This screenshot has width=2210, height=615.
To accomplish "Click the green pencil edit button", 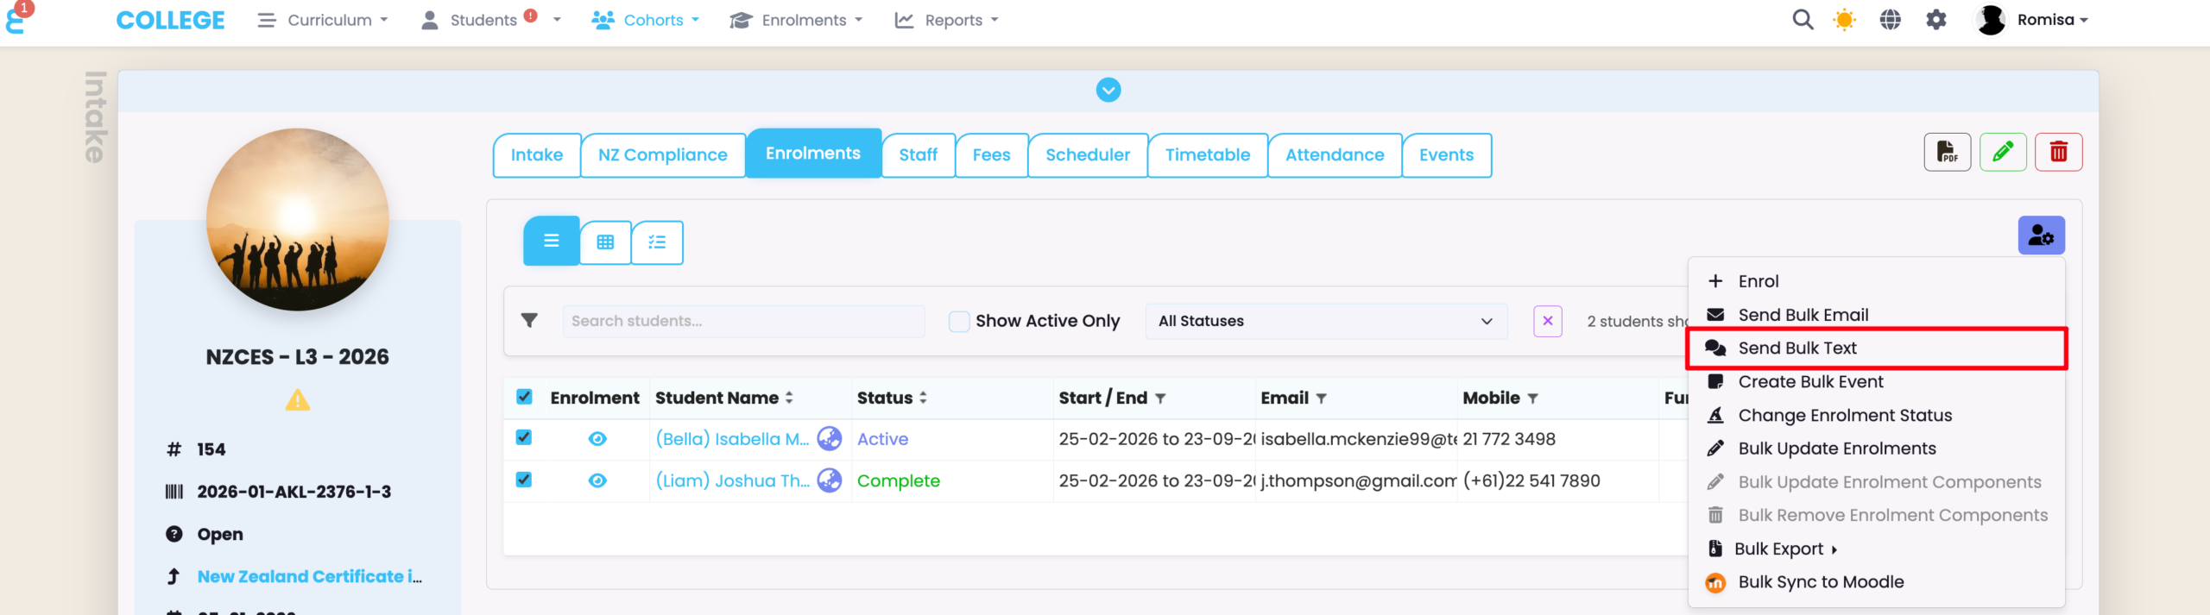I will pos(2003,153).
